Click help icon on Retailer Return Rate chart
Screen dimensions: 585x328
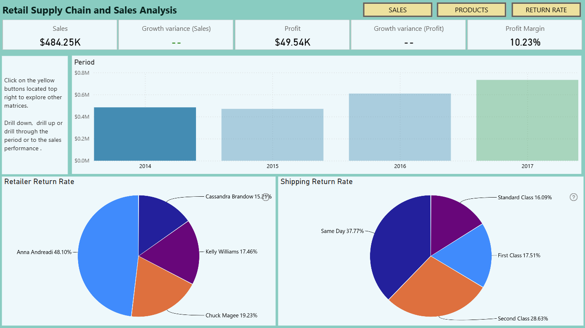(x=266, y=197)
